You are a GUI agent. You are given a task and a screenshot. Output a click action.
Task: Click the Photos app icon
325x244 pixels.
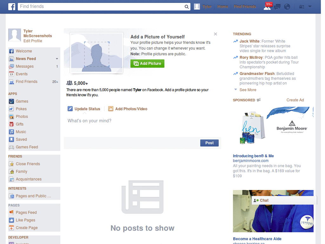tap(11, 117)
